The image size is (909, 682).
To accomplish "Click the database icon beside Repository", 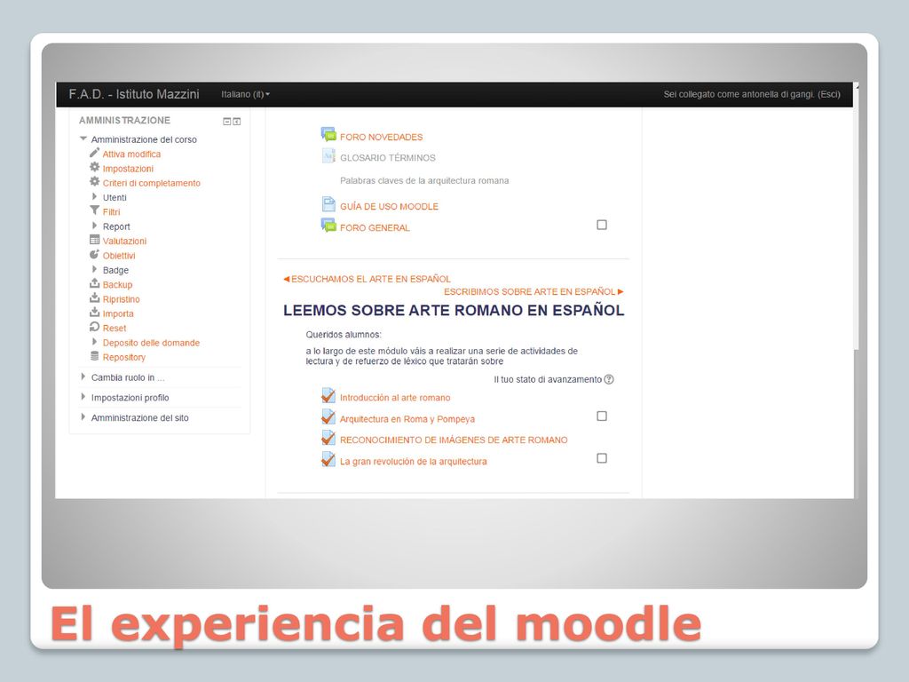I will [x=94, y=356].
